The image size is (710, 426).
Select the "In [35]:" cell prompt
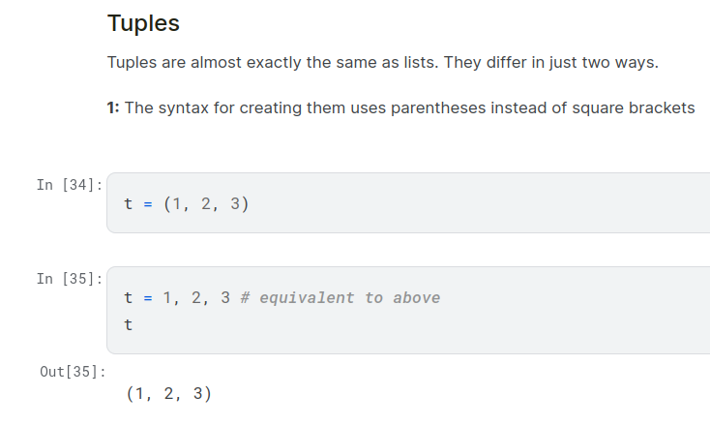pos(70,279)
